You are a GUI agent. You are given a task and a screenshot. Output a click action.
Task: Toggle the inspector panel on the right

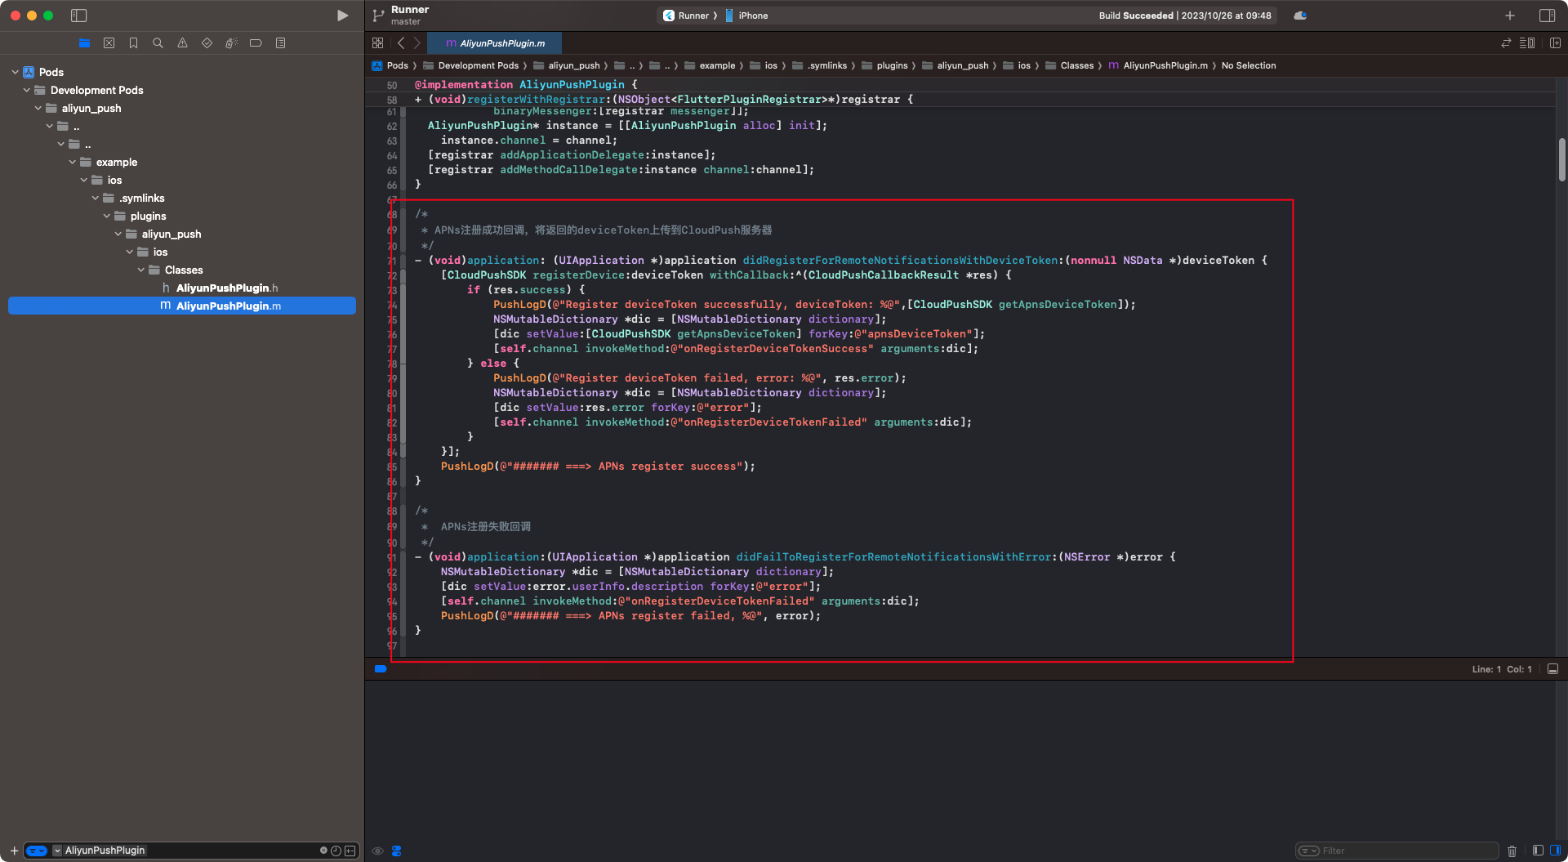pyautogui.click(x=1547, y=16)
